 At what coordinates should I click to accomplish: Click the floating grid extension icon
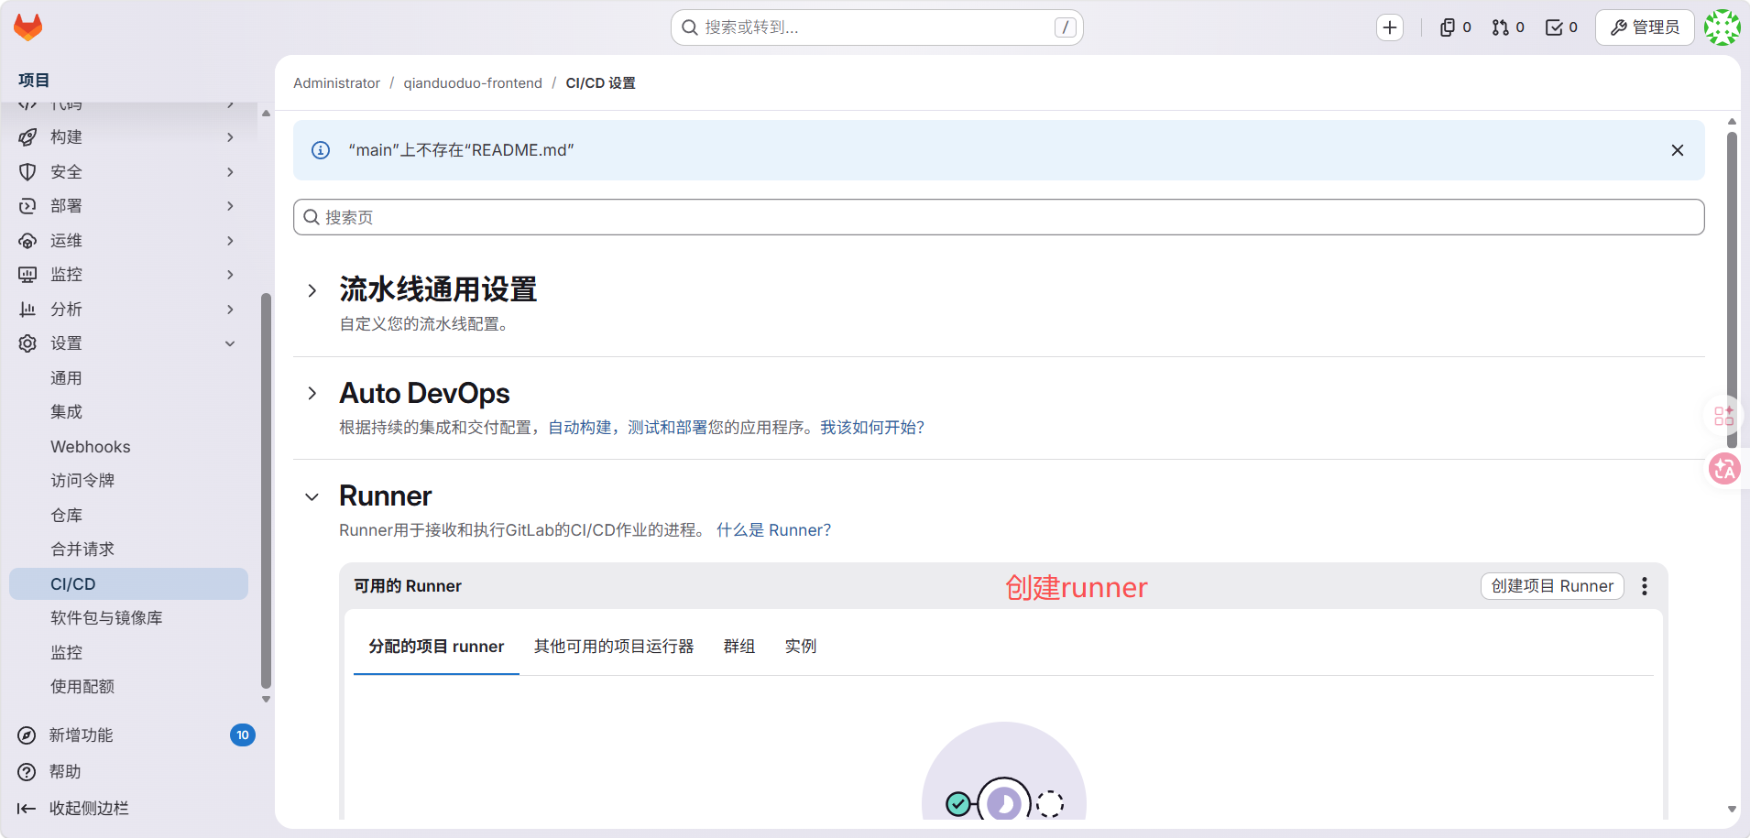tap(1724, 416)
